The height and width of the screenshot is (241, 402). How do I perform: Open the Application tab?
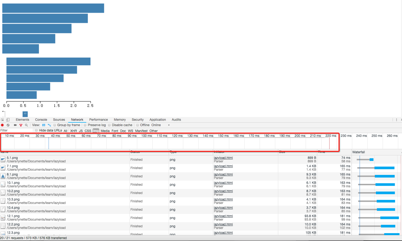[158, 120]
